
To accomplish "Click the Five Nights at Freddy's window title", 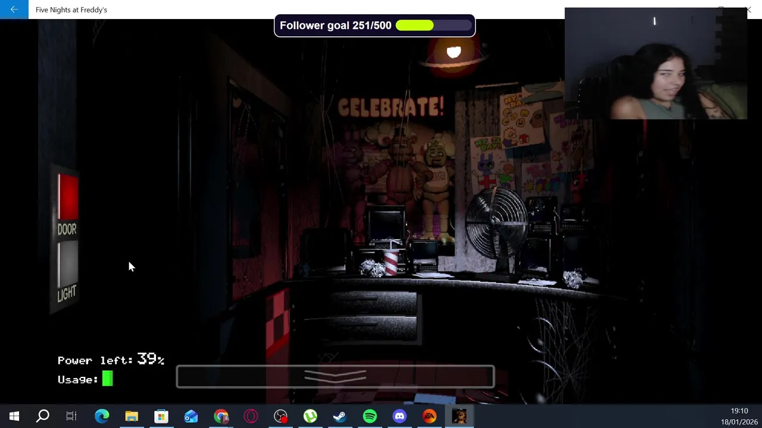I will click(x=71, y=10).
